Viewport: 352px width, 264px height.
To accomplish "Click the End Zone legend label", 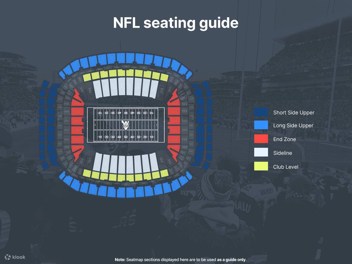I will [284, 139].
